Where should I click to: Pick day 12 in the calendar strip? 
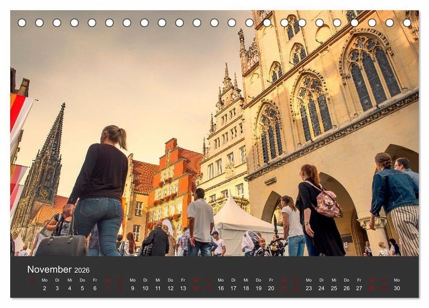[x=171, y=288]
